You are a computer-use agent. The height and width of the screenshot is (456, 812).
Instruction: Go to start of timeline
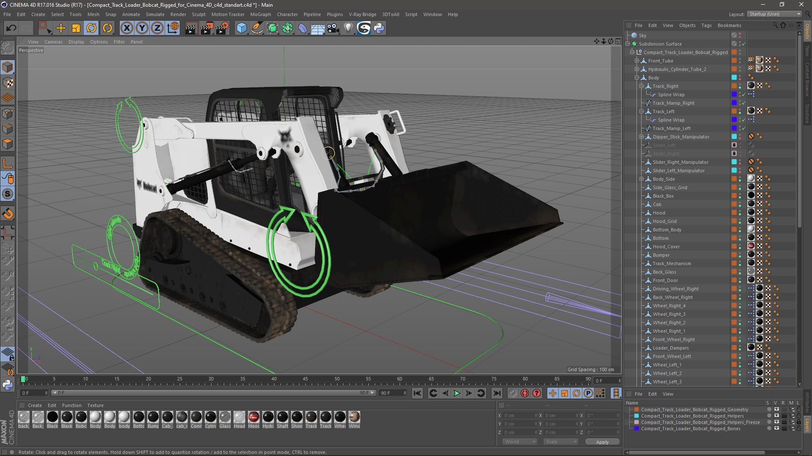click(417, 393)
